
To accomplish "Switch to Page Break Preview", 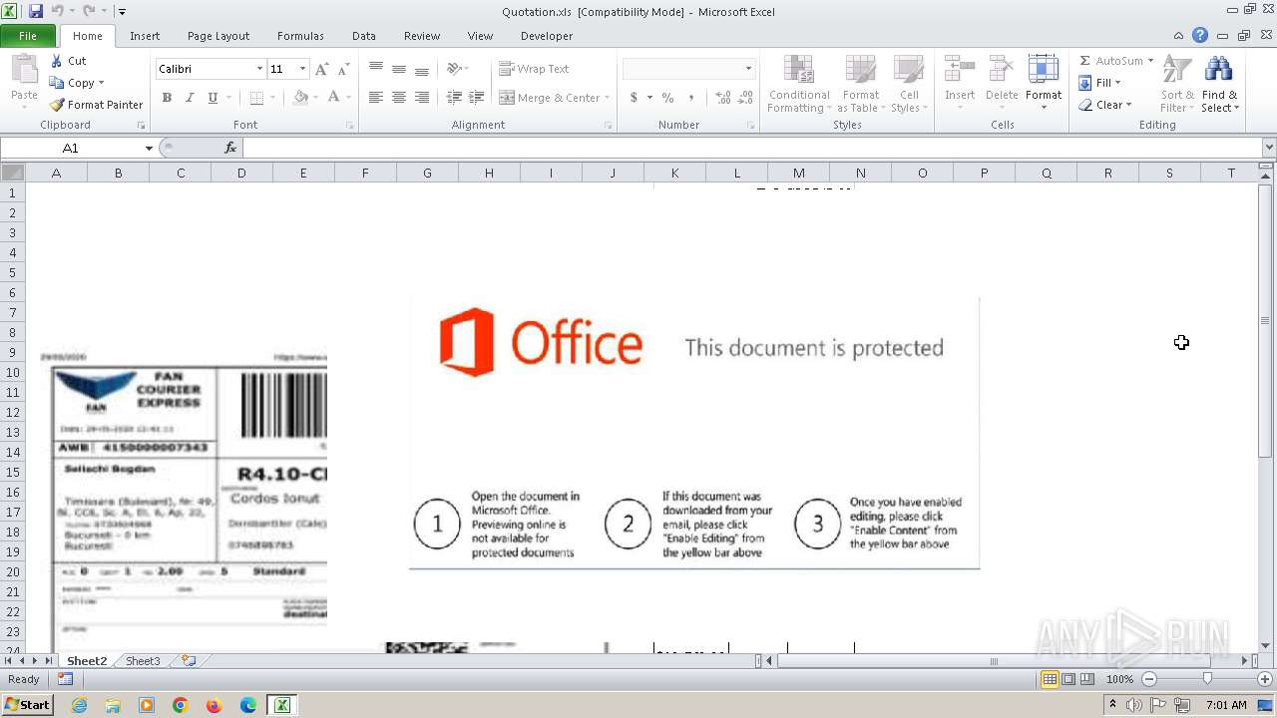I will [1086, 679].
